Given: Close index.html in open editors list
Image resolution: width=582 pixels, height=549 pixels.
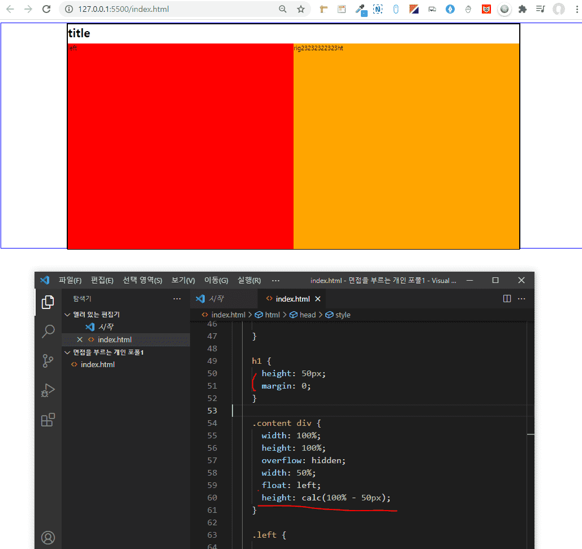Looking at the screenshot, I should point(79,339).
